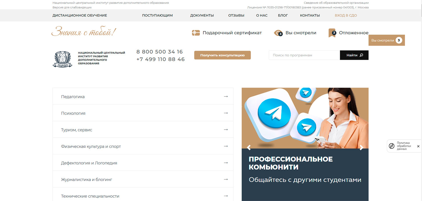
Task: Select Педагогика category label
Action: point(73,97)
